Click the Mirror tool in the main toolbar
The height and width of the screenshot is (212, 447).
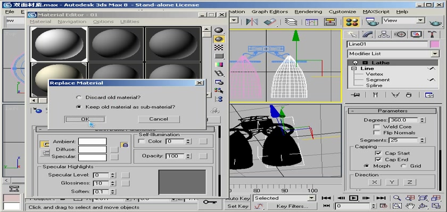(252, 22)
